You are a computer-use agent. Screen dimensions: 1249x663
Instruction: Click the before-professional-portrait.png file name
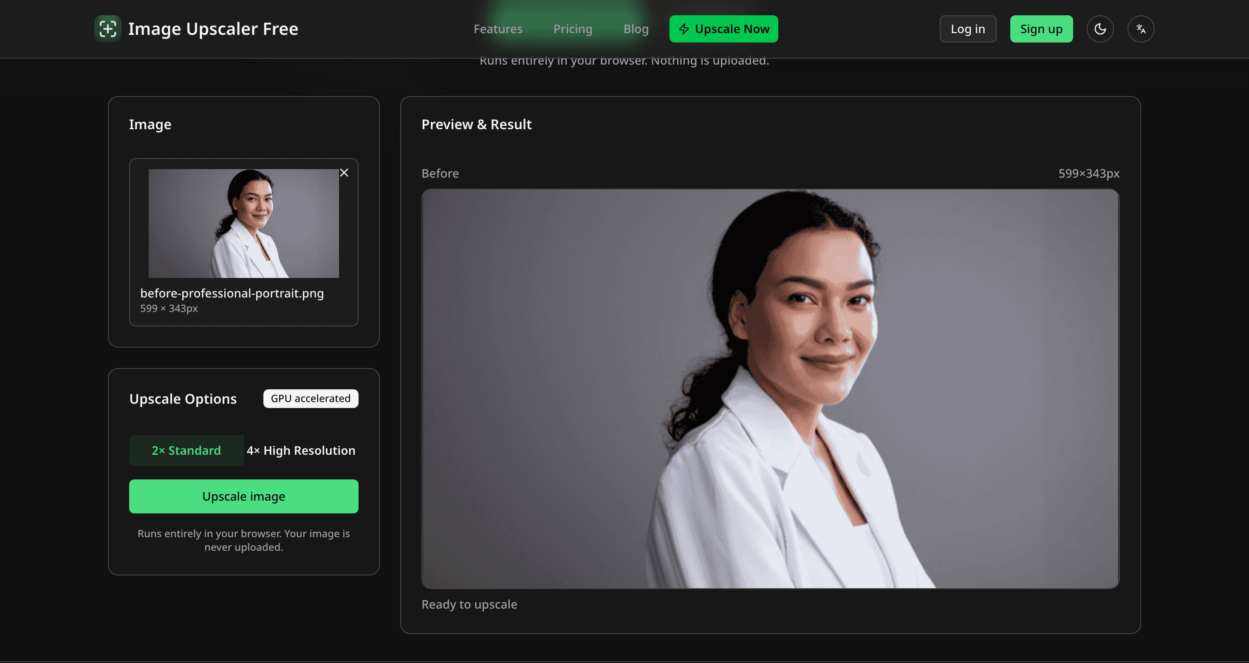(232, 293)
